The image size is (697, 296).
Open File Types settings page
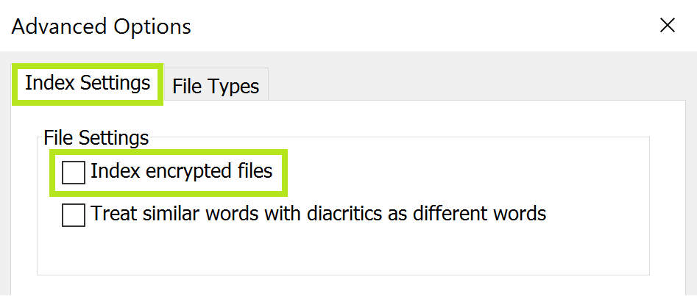(216, 87)
